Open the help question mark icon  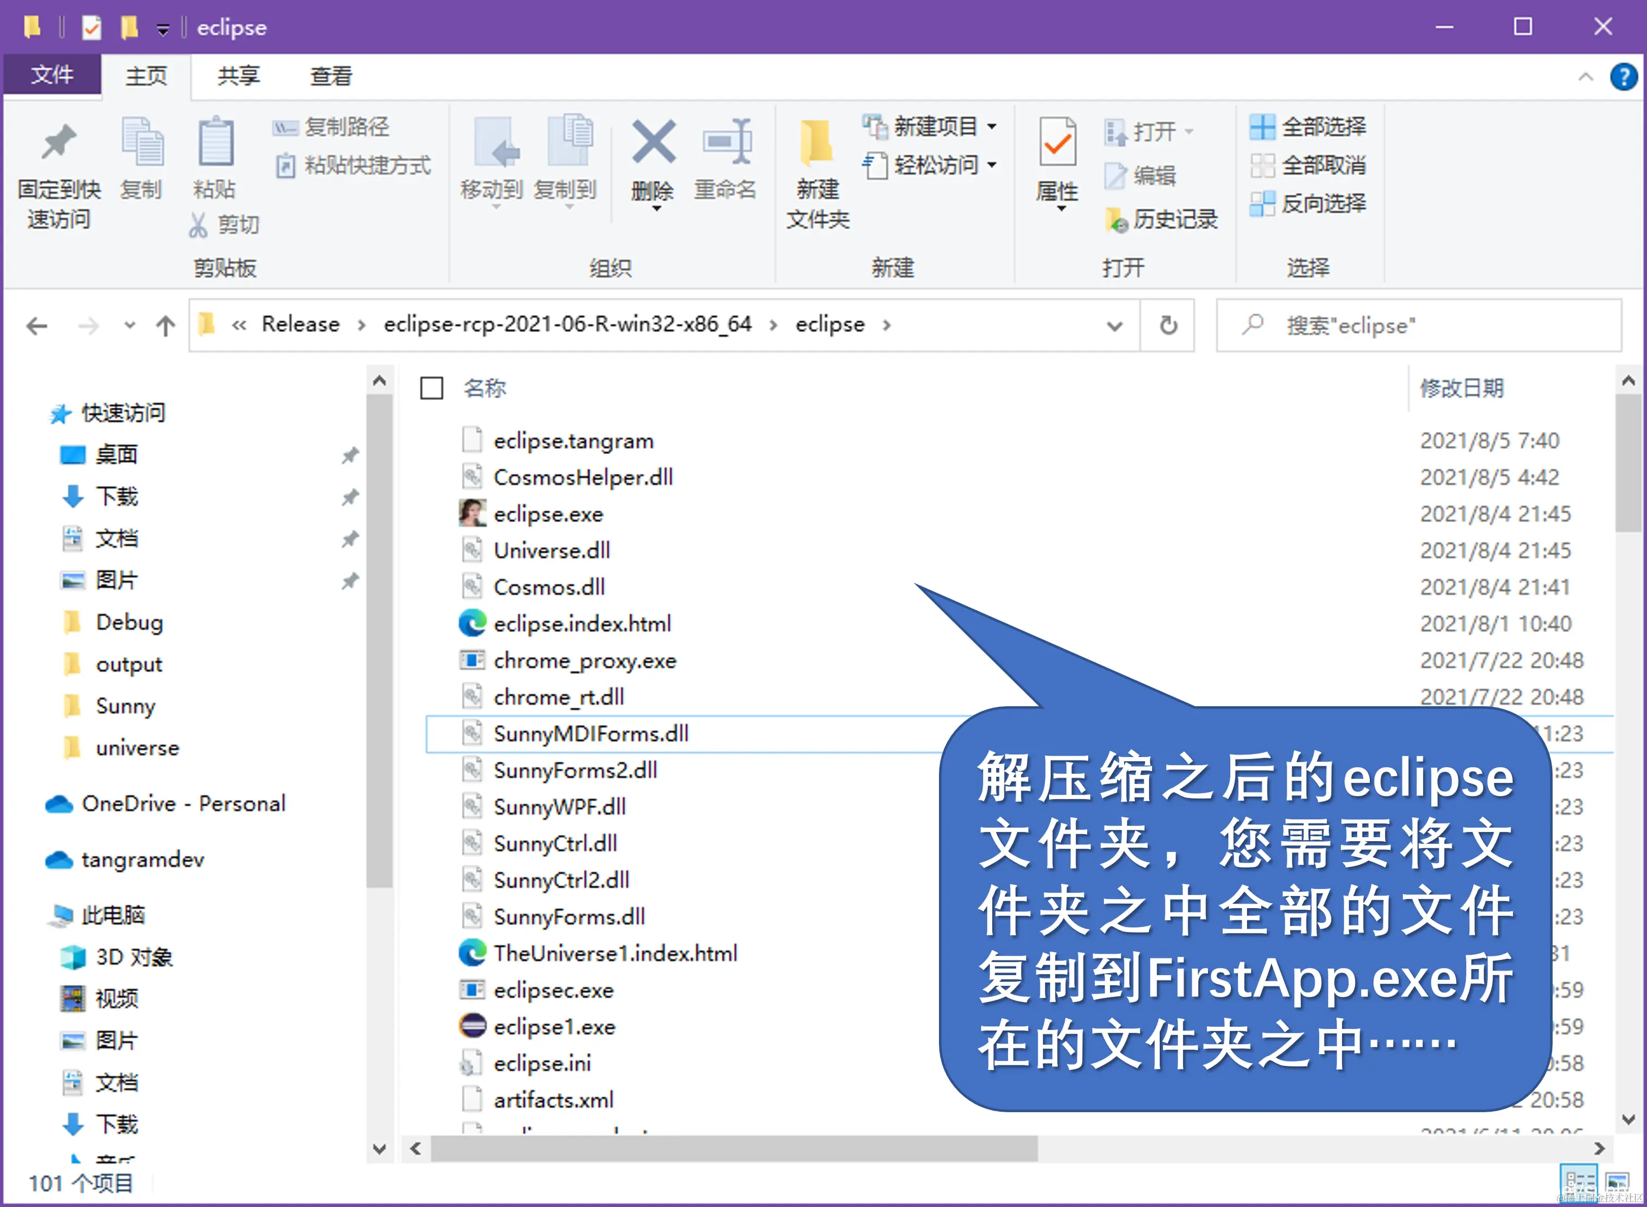pos(1623,77)
